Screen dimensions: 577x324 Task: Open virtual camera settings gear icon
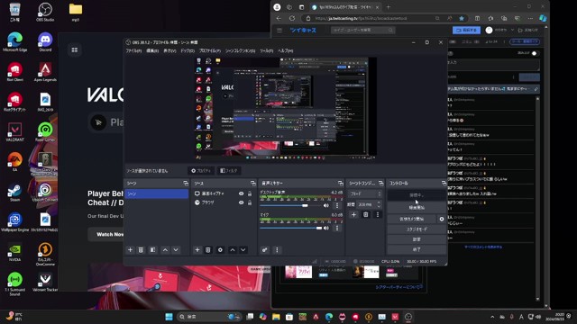click(x=442, y=219)
